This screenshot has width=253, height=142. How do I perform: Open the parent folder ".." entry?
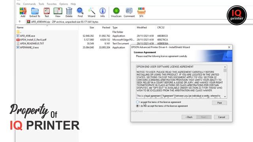19,32
